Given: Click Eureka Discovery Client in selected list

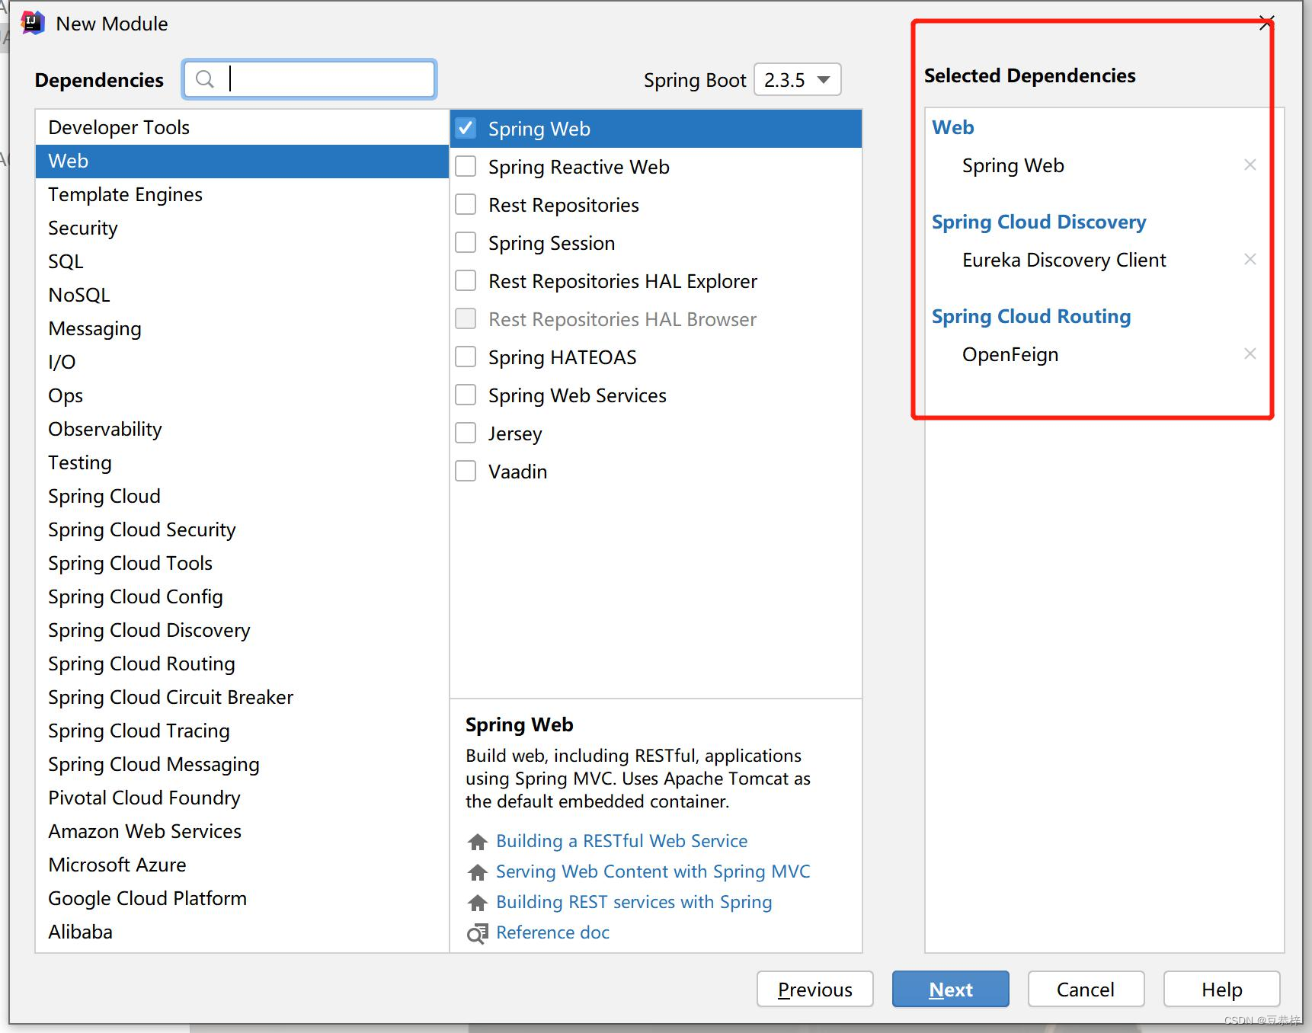Looking at the screenshot, I should (1064, 260).
